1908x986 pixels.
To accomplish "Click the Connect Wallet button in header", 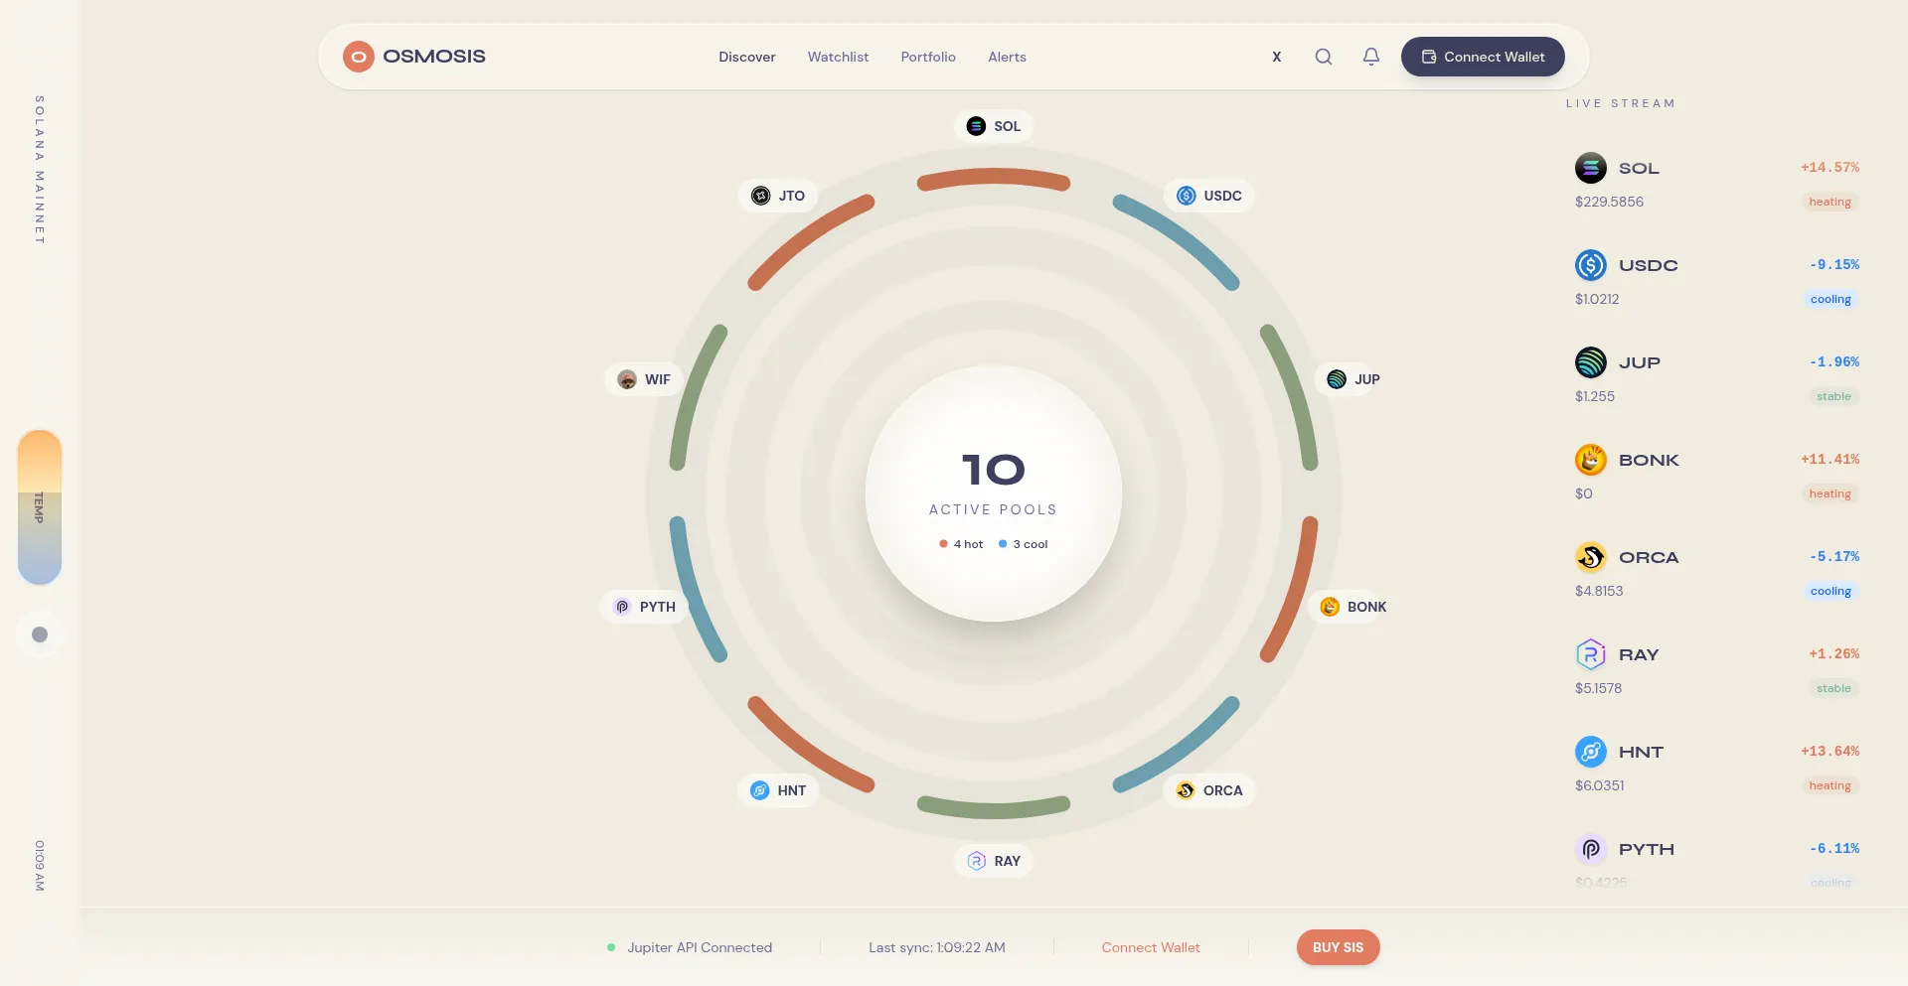I will pos(1482,57).
